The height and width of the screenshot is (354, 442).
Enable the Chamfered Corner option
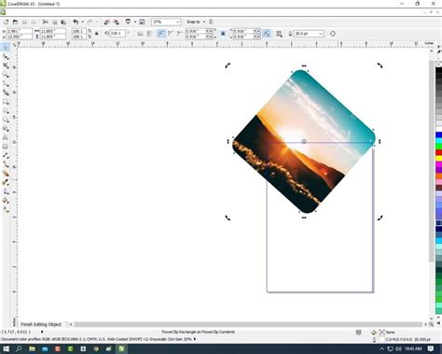point(179,34)
